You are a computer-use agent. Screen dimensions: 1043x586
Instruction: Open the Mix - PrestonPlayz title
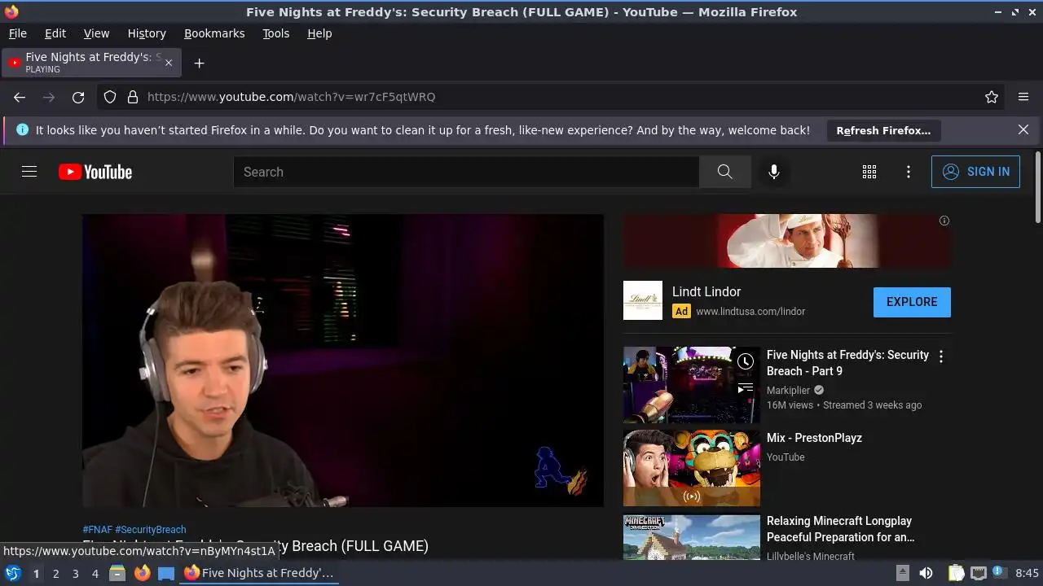tap(814, 438)
